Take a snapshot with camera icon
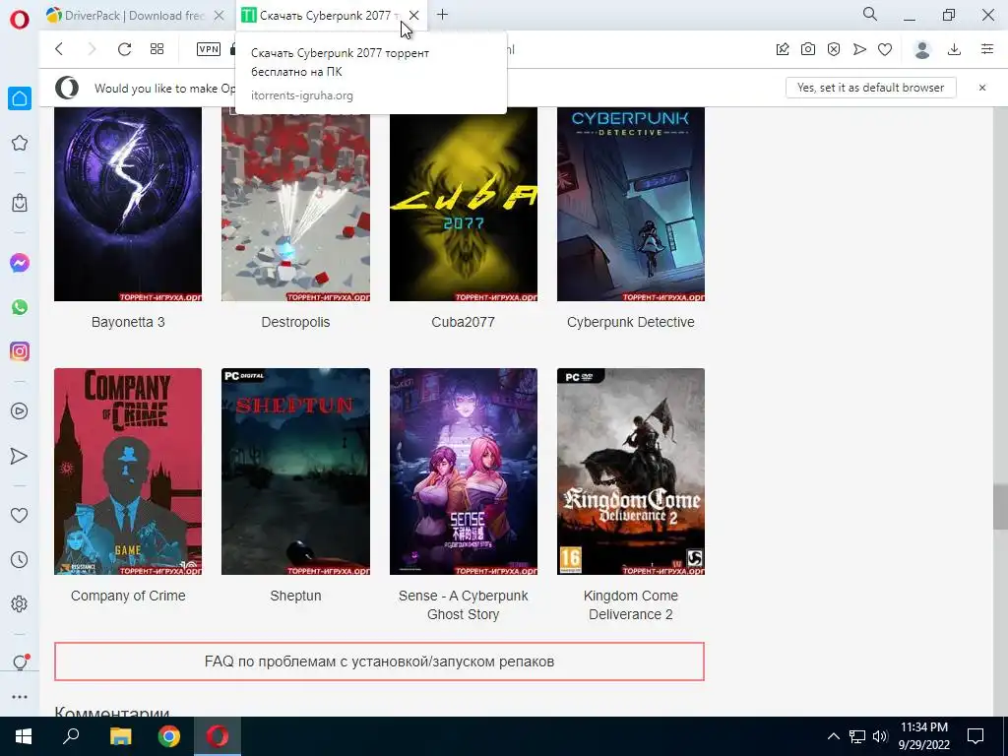1008x756 pixels. [x=808, y=49]
